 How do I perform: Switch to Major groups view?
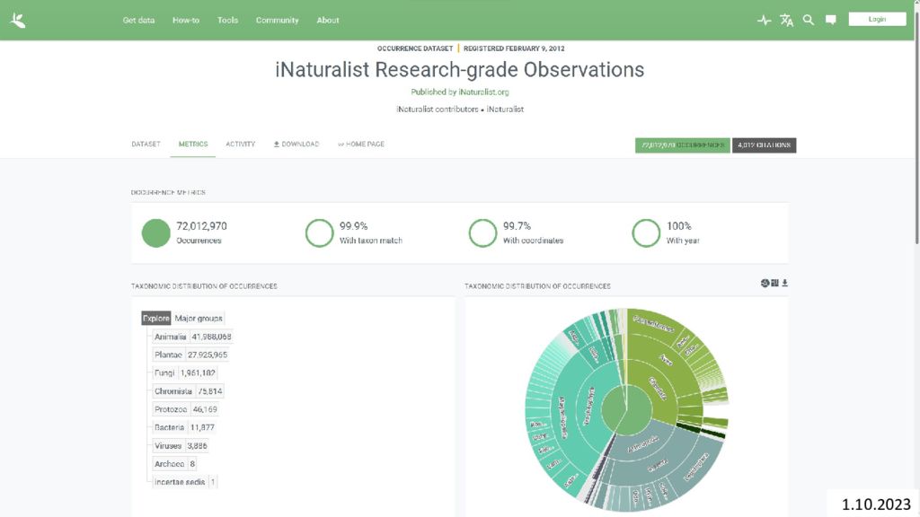199,319
